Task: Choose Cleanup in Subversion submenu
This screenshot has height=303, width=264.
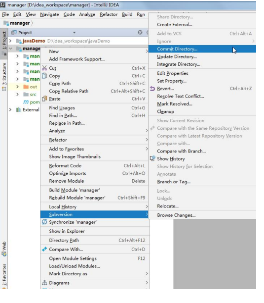Action: click(202, 111)
